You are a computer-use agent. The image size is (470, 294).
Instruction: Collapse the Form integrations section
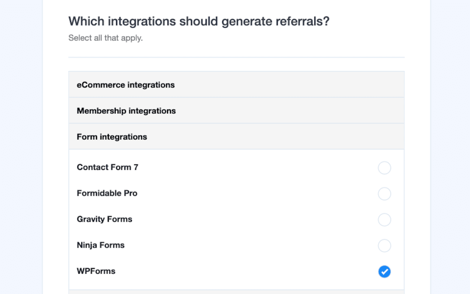pyautogui.click(x=237, y=136)
